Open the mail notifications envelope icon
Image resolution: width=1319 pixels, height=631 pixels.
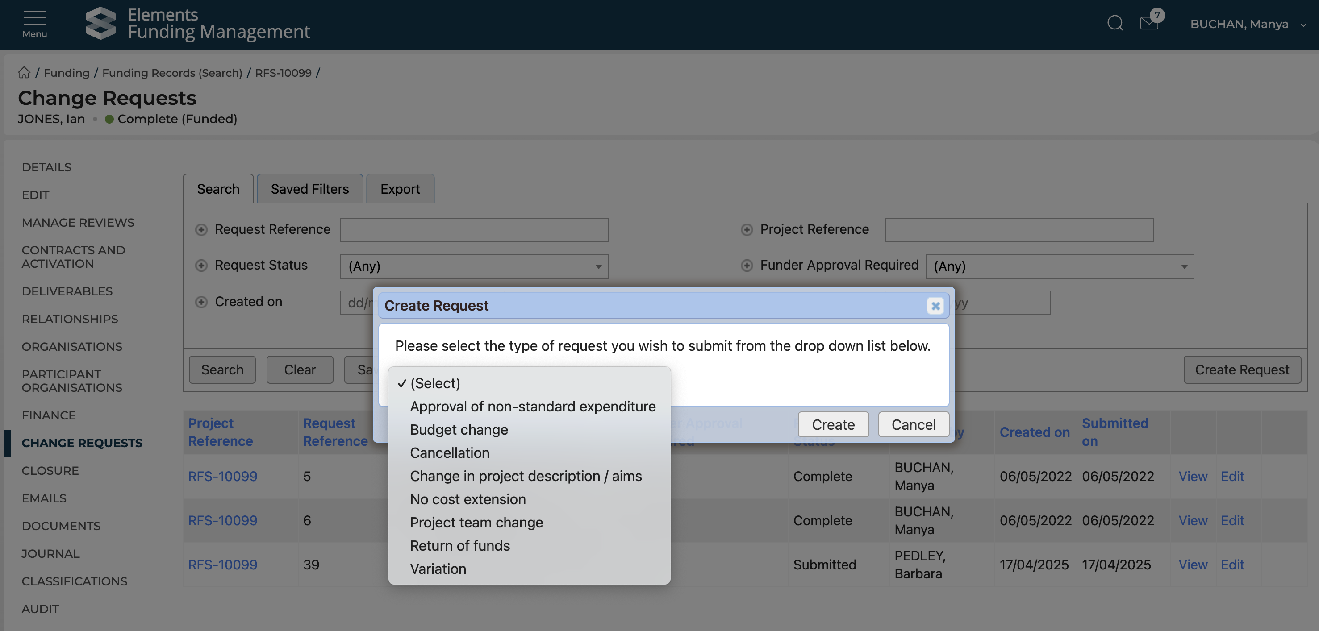pos(1149,24)
